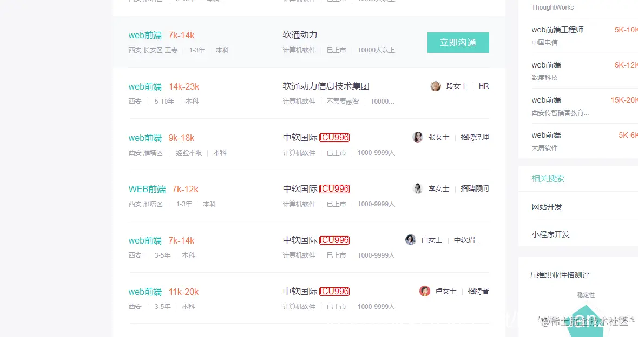Select recruiter name 段女士

pos(457,86)
